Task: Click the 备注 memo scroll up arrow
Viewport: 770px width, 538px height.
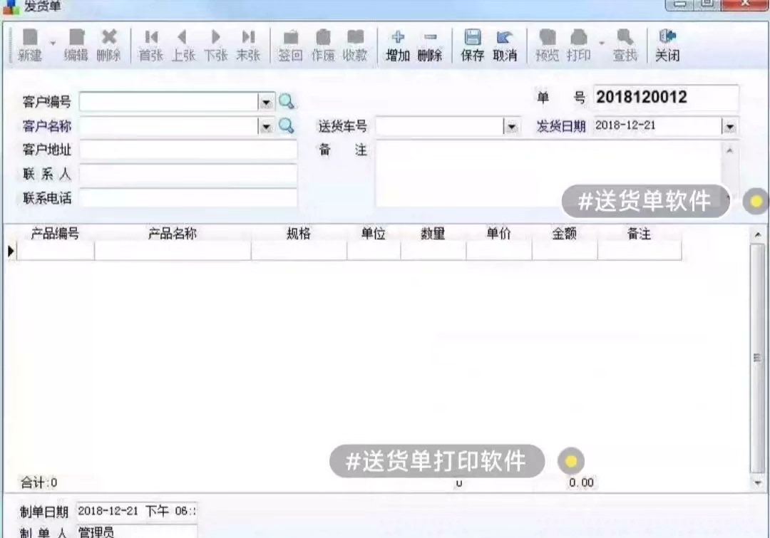Action: [x=730, y=150]
